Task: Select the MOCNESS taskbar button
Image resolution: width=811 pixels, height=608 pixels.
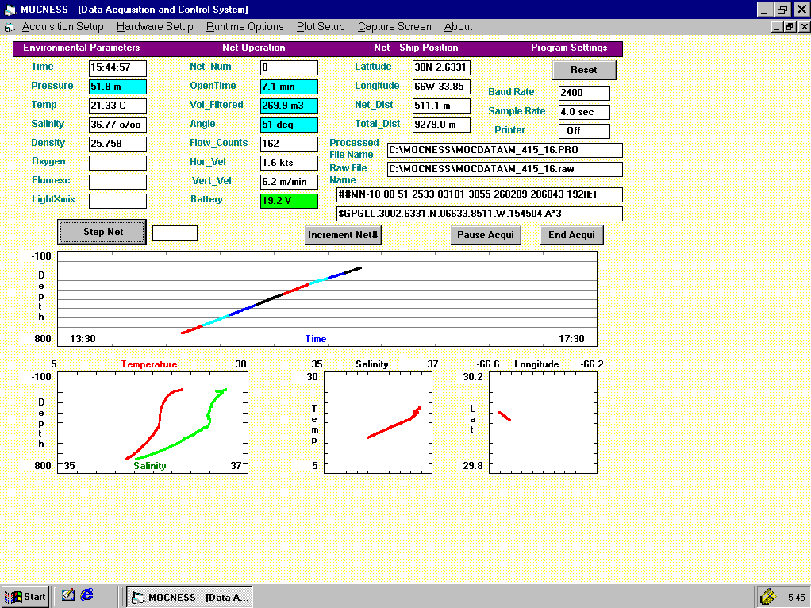Action: pyautogui.click(x=190, y=597)
